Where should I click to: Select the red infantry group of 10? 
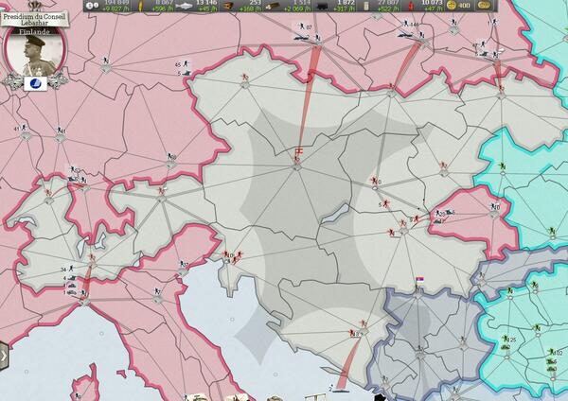tap(228, 254)
